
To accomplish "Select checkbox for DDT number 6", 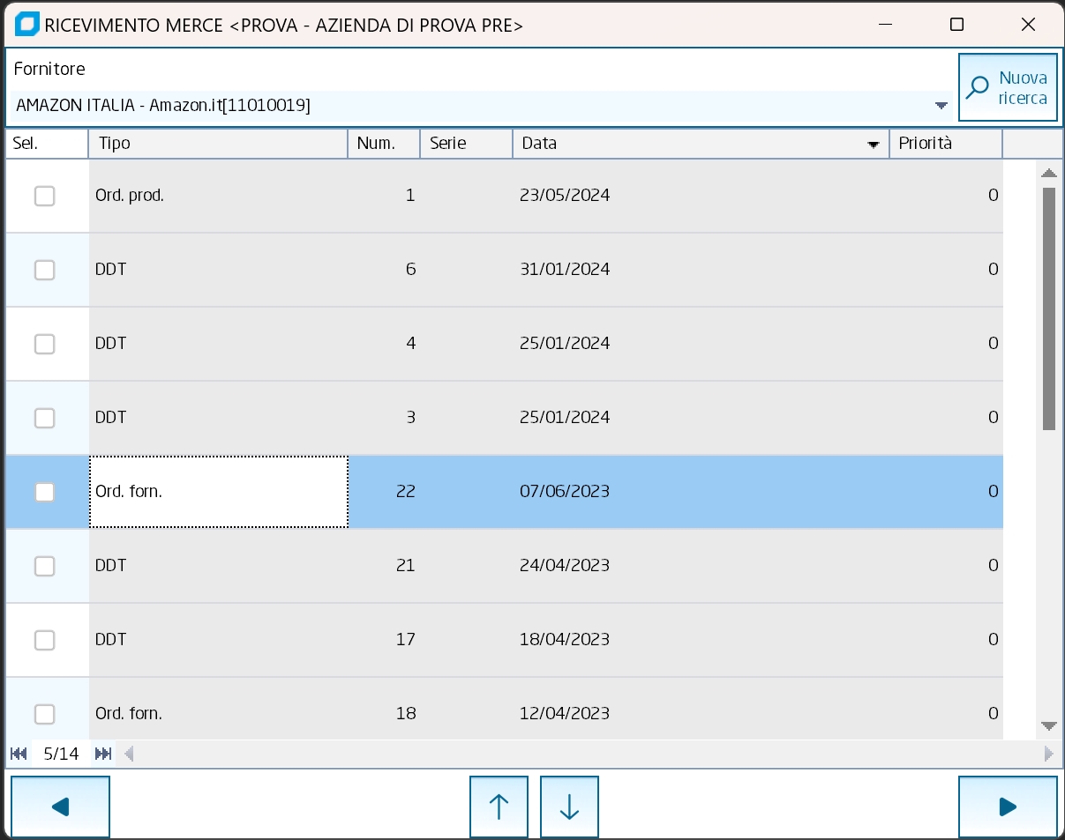I will click(44, 270).
